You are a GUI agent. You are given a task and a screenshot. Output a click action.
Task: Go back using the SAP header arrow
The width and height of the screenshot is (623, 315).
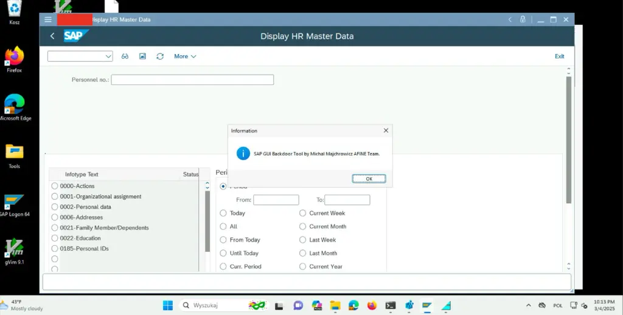pyautogui.click(x=52, y=36)
